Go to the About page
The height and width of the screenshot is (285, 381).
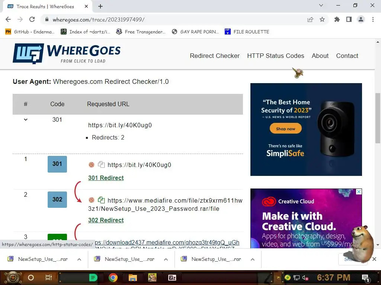[320, 56]
